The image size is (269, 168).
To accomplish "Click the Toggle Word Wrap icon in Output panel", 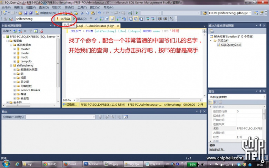I will 126,117.
